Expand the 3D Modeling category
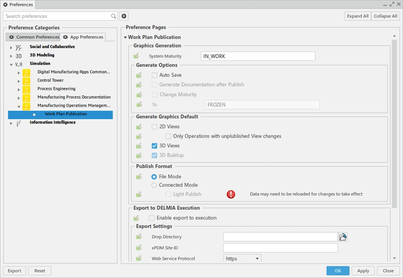403x278 pixels. (x=11, y=56)
